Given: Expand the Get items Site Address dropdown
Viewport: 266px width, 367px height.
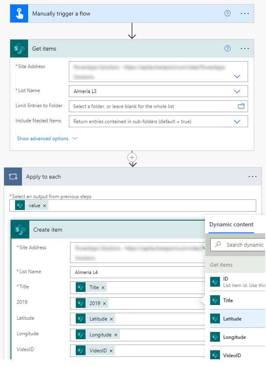Looking at the screenshot, I should [237, 77].
